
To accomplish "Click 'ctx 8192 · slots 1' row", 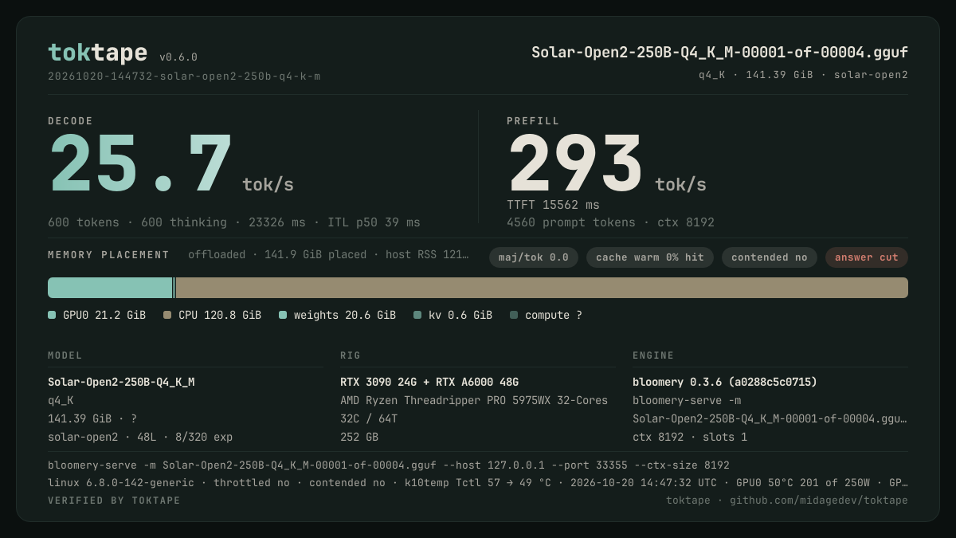I will click(x=690, y=437).
